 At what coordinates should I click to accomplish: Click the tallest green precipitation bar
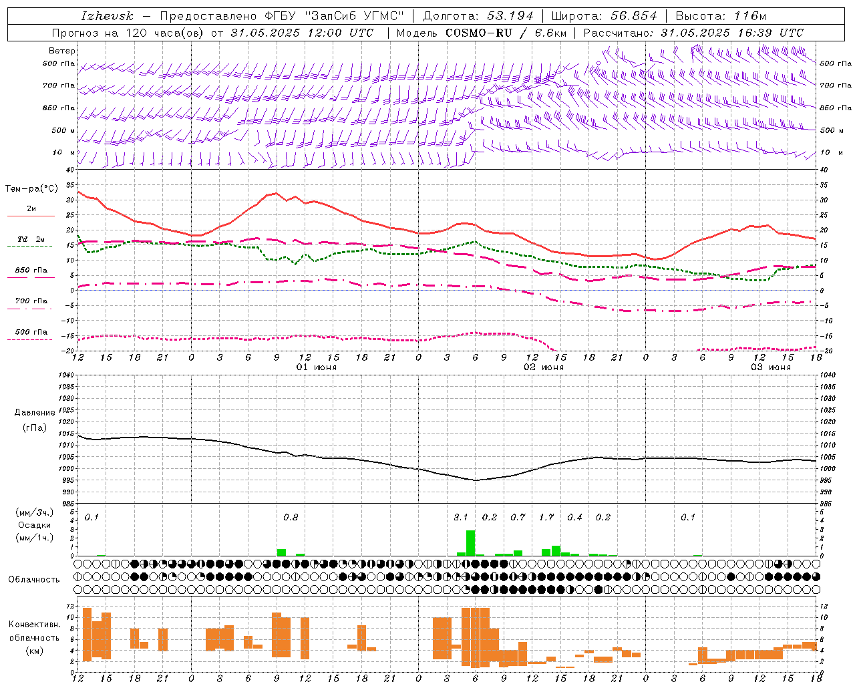coord(470,543)
